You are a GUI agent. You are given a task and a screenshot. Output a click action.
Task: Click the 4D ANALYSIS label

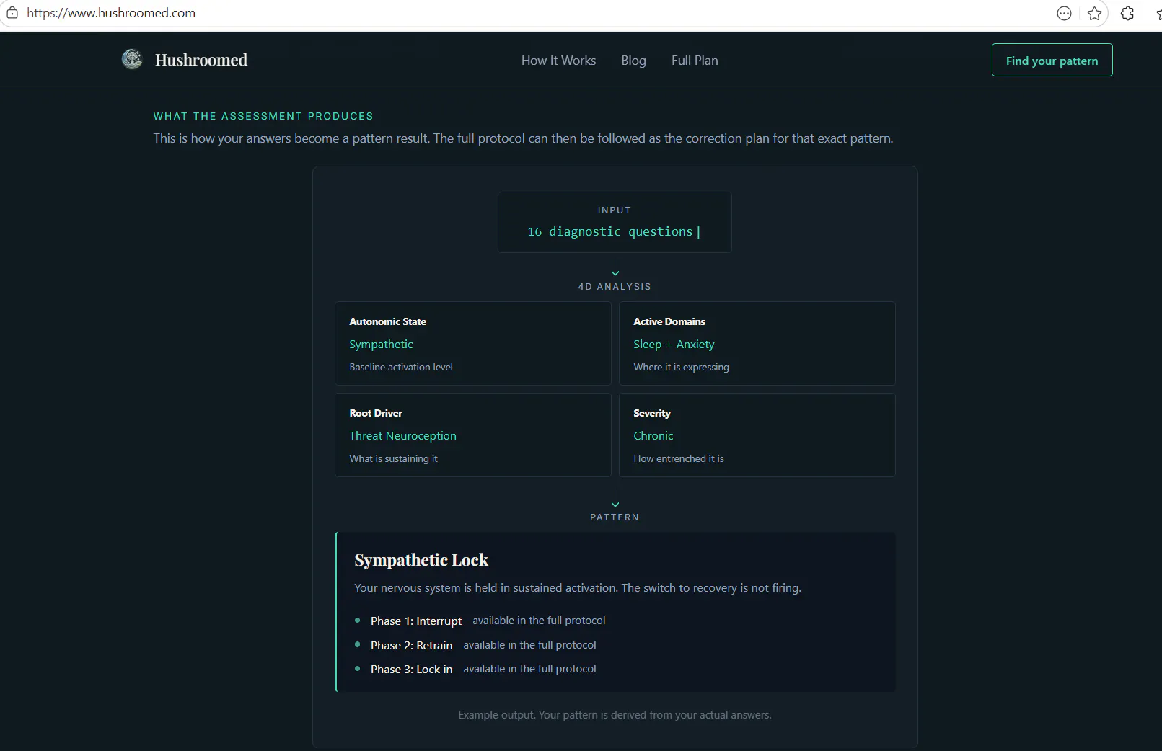click(615, 287)
